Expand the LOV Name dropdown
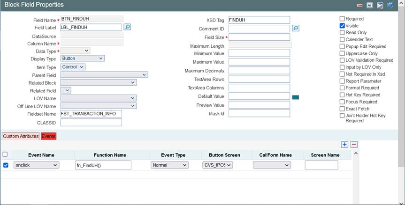Viewport: 405px width, 205px height. [99, 98]
